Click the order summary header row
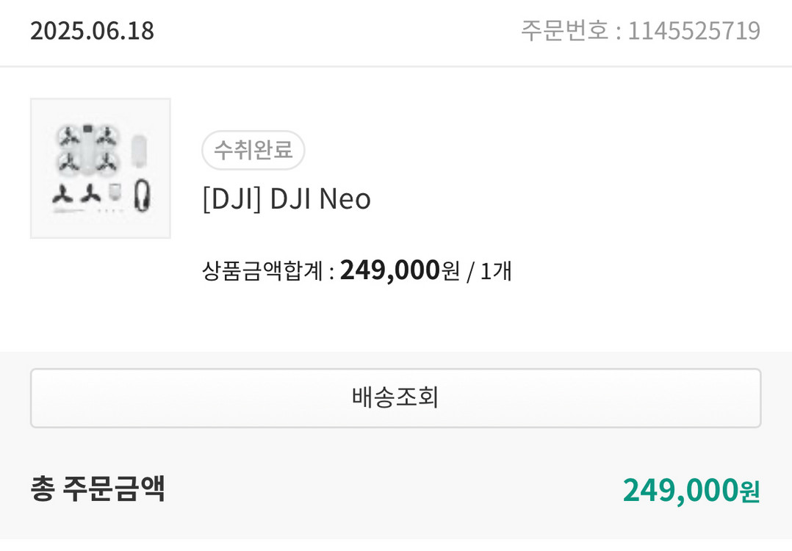 pos(396,31)
